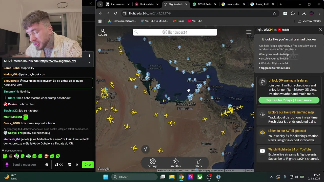Click the purple microphone icon in chat
Viewport: 324px width, 182px height.
click(7, 165)
